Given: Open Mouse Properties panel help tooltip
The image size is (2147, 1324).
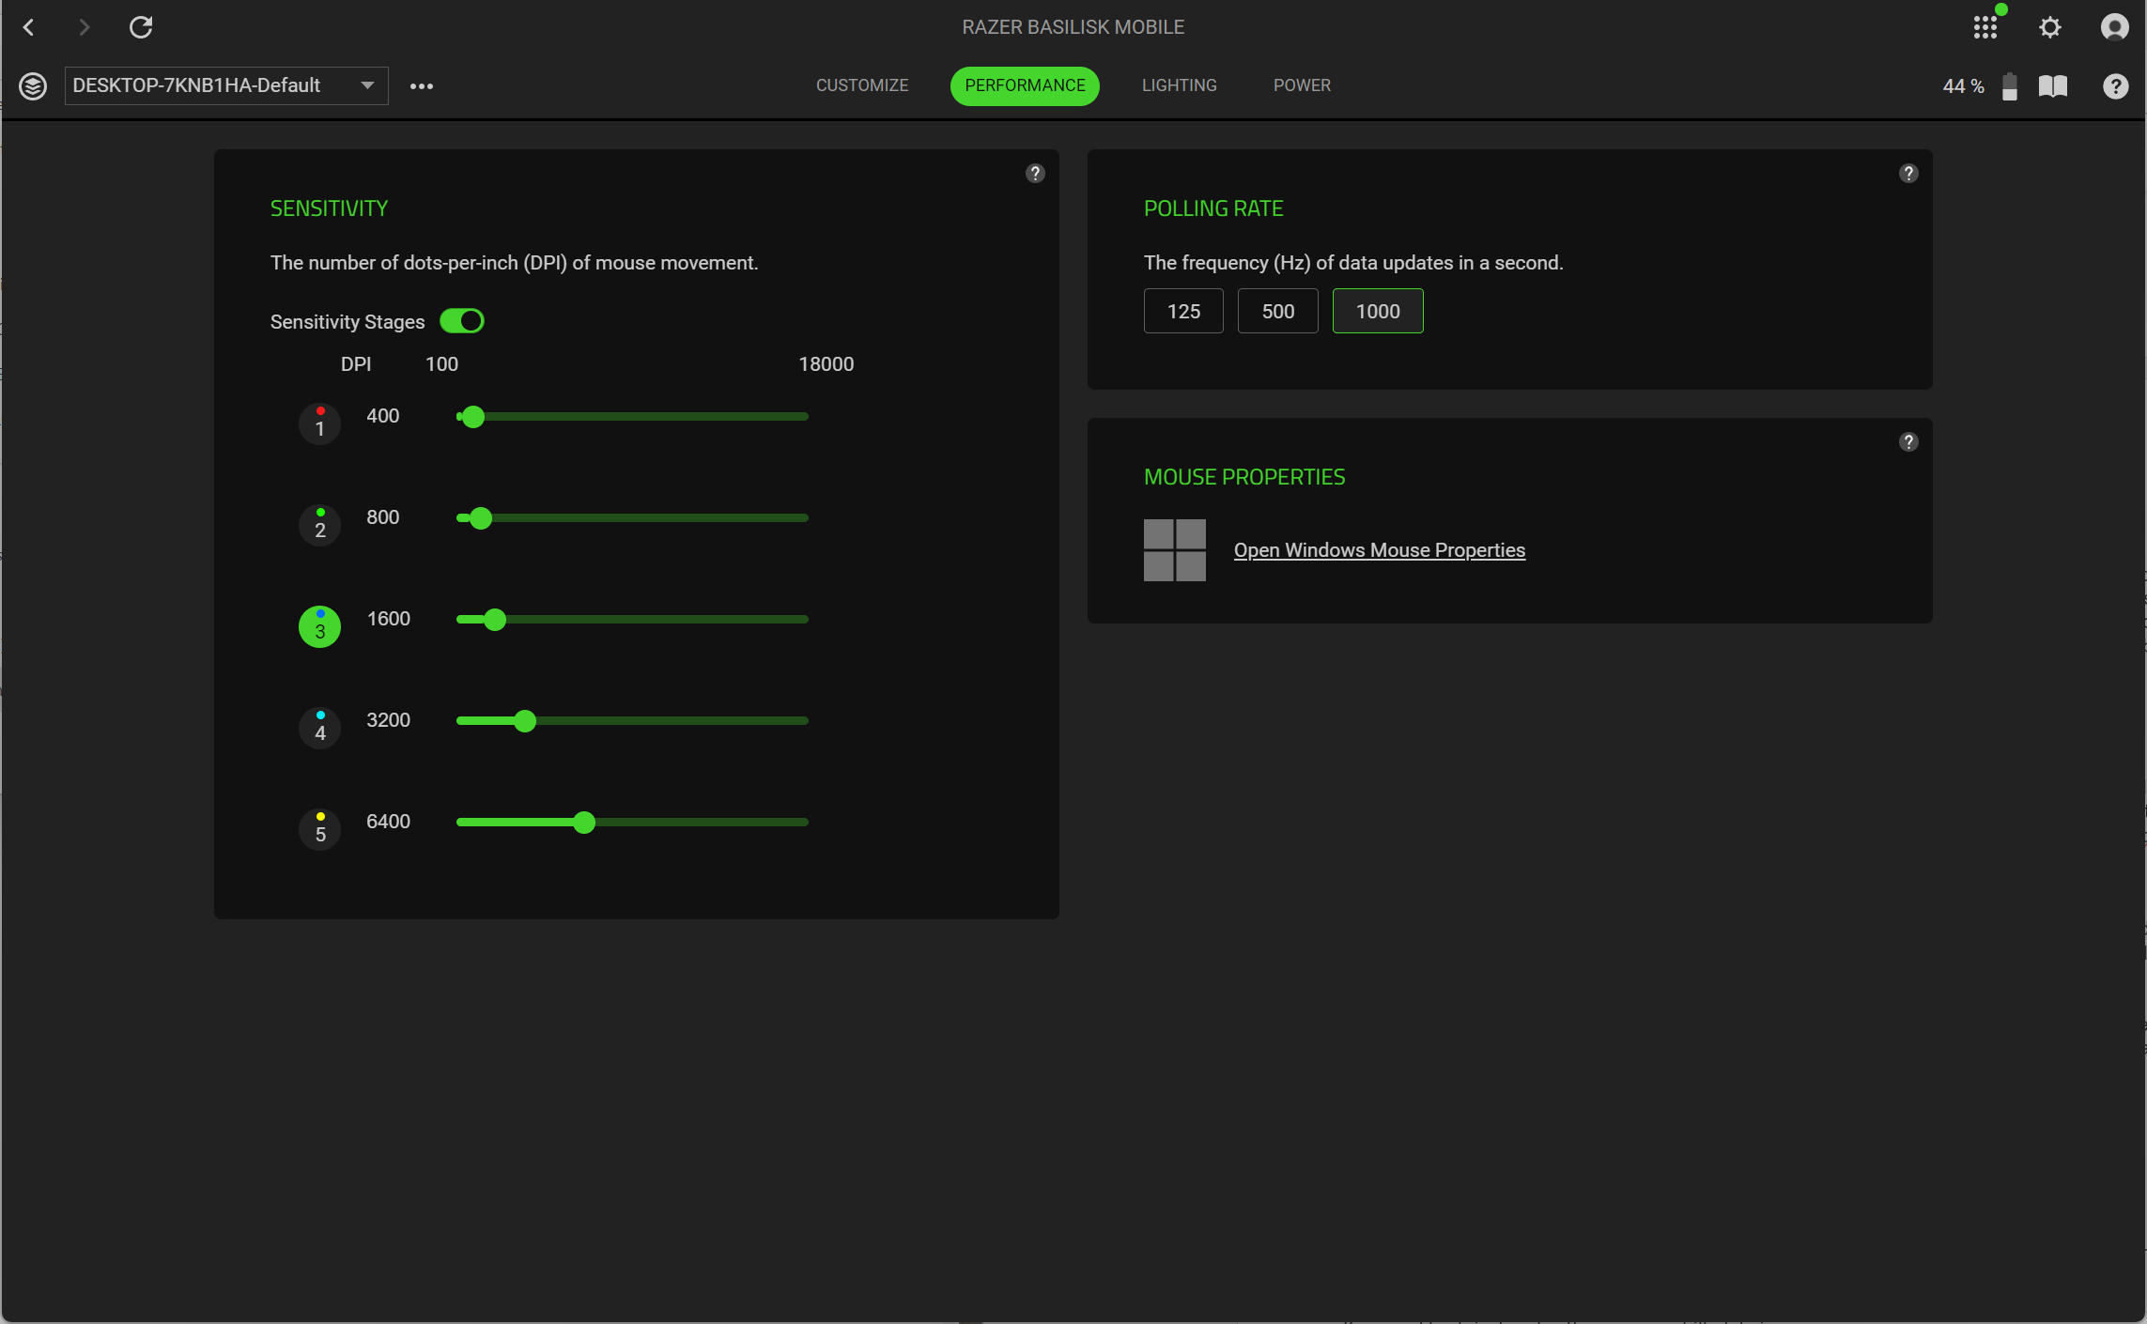Looking at the screenshot, I should tap(1908, 441).
